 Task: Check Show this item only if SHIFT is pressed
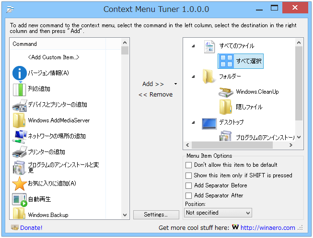click(188, 175)
